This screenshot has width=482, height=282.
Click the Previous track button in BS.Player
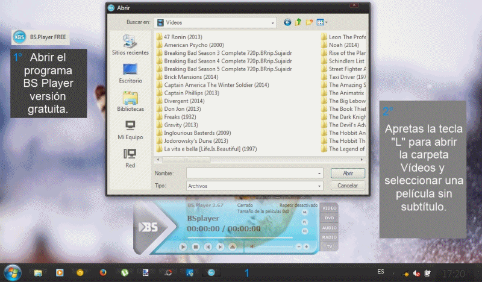point(208,246)
